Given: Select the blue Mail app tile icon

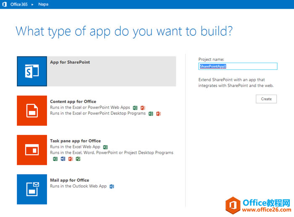Looking at the screenshot, I should (x=32, y=189).
